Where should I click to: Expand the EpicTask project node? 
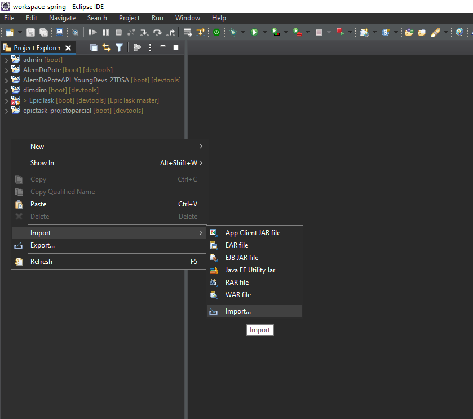(x=6, y=101)
